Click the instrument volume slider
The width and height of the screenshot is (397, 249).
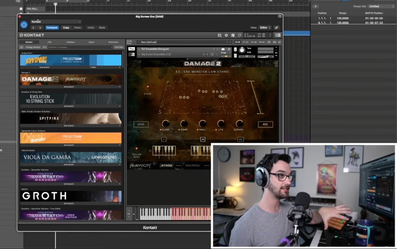(265, 56)
